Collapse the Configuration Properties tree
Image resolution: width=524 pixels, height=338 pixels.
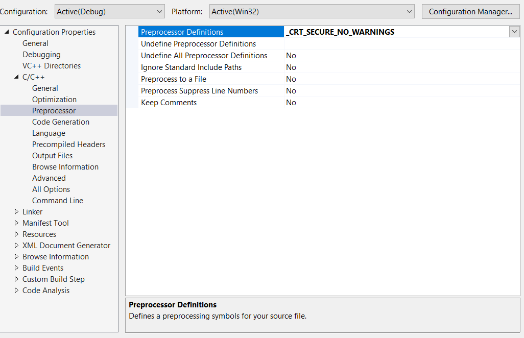point(6,32)
